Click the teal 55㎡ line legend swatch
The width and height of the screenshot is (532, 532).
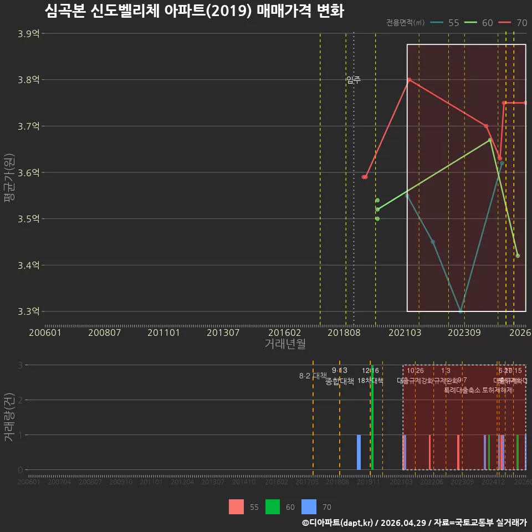click(436, 23)
